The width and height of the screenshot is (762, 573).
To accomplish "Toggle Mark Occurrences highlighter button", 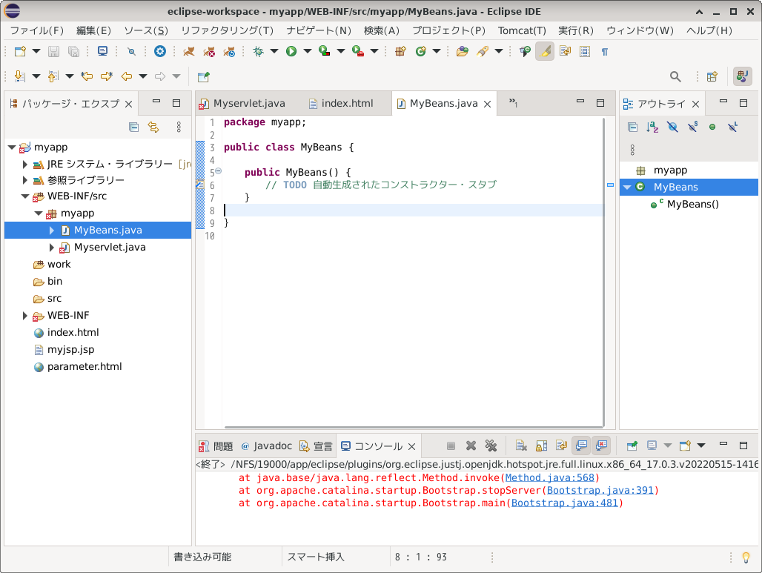I will 545,51.
